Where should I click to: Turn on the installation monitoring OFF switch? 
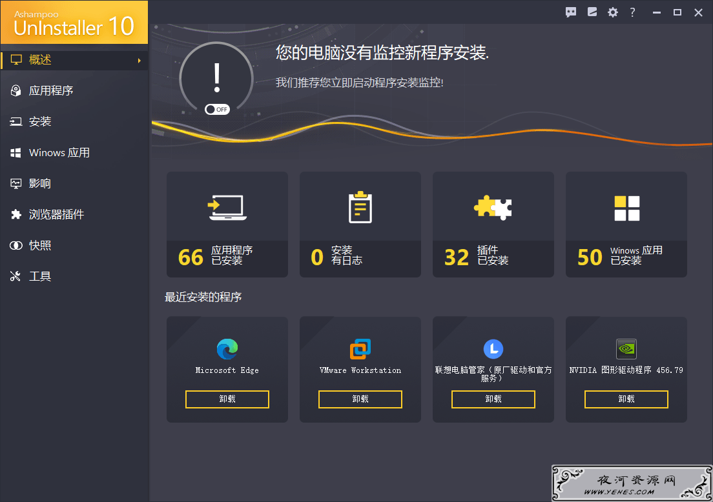pos(217,110)
